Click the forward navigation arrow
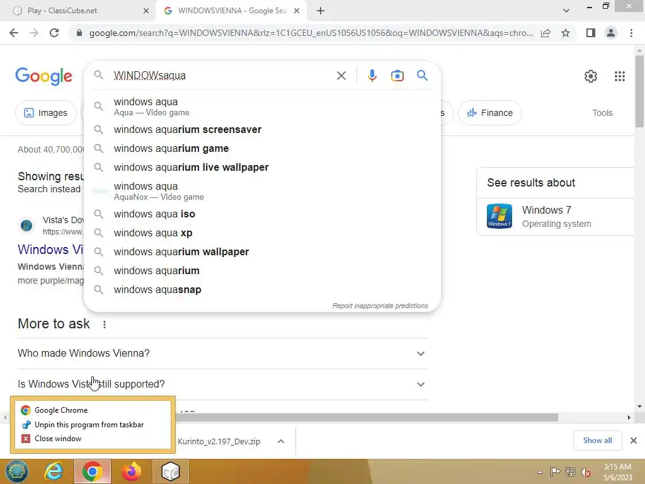The width and height of the screenshot is (645, 484). (34, 33)
